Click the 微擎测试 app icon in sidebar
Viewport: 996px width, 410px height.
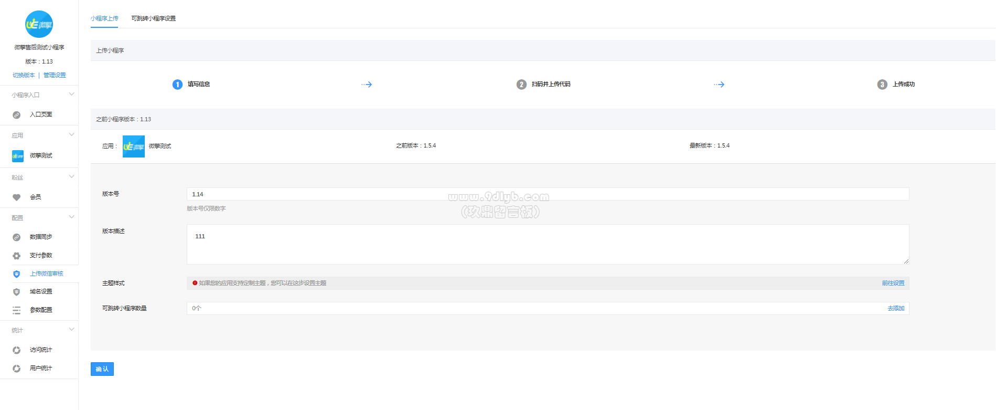(18, 156)
